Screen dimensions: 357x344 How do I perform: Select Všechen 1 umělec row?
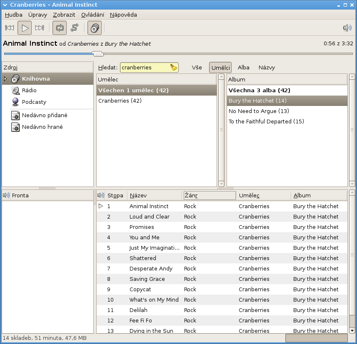[x=156, y=91]
